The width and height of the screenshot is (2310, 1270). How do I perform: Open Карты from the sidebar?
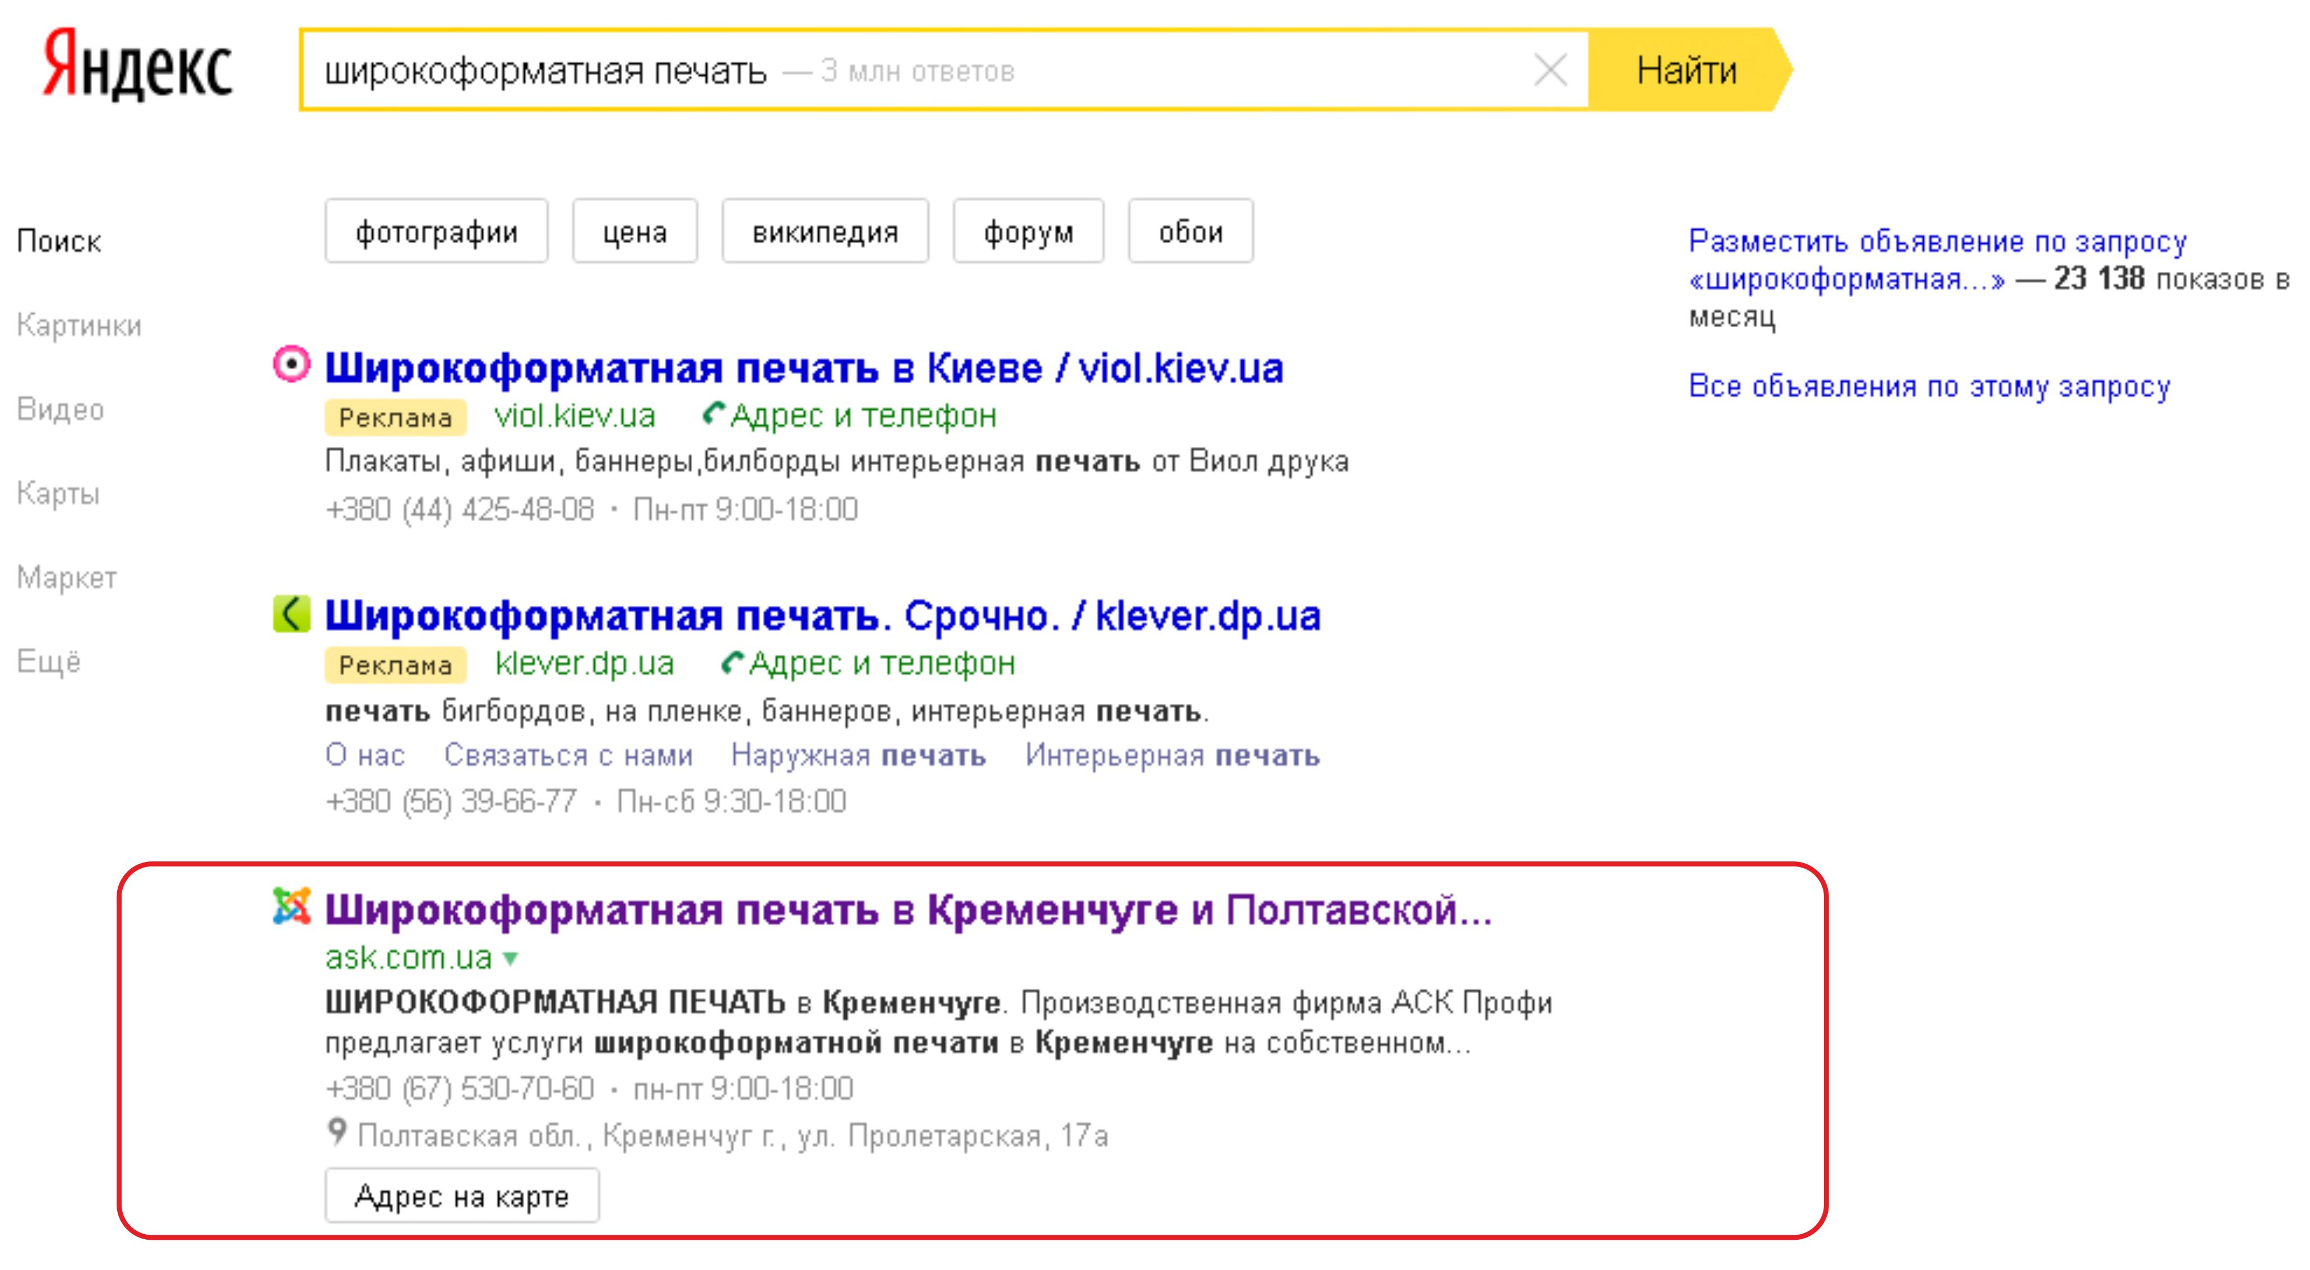tap(58, 493)
